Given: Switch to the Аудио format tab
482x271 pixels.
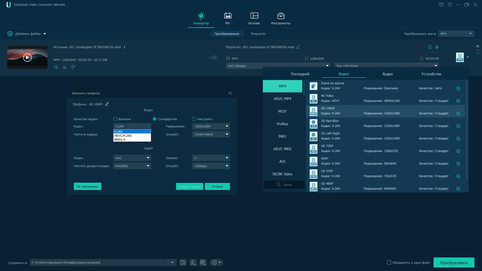Looking at the screenshot, I should (387, 74).
